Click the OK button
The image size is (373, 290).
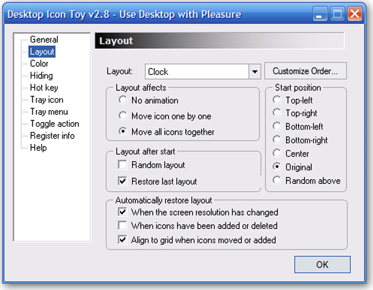point(323,265)
